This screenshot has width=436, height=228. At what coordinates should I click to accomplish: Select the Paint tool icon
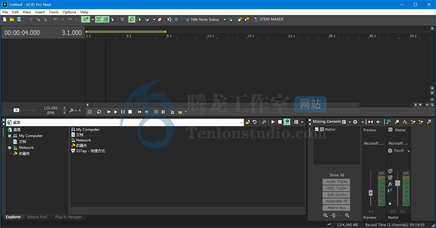(147, 19)
